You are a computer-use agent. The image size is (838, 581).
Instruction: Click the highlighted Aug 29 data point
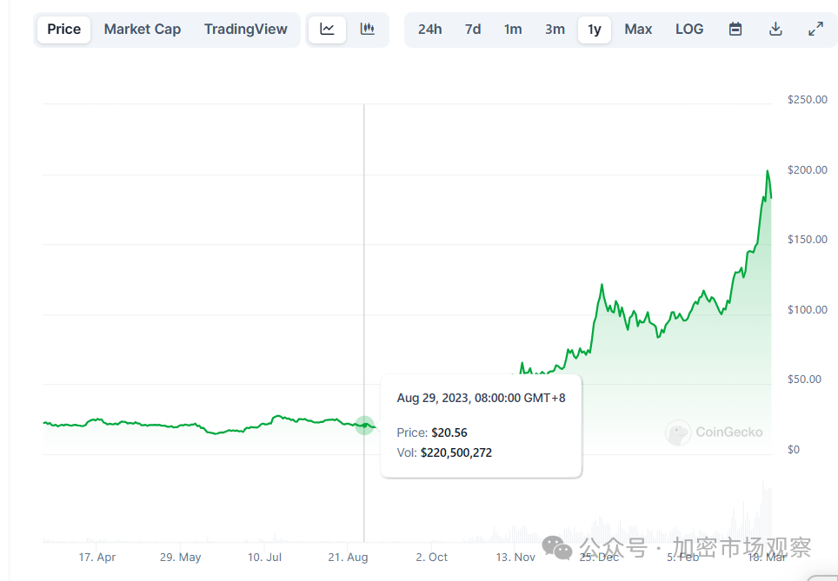(364, 425)
